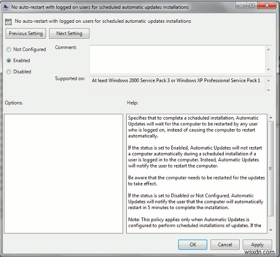Maximize the policy setting window

252,5
